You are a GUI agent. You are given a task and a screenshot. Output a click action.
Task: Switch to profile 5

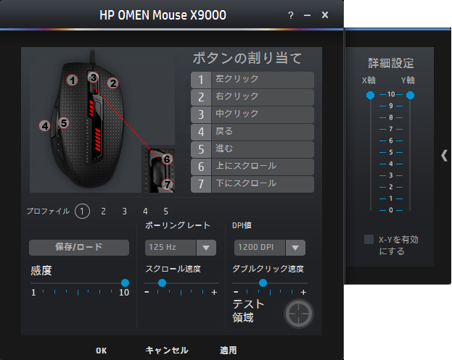tap(165, 212)
